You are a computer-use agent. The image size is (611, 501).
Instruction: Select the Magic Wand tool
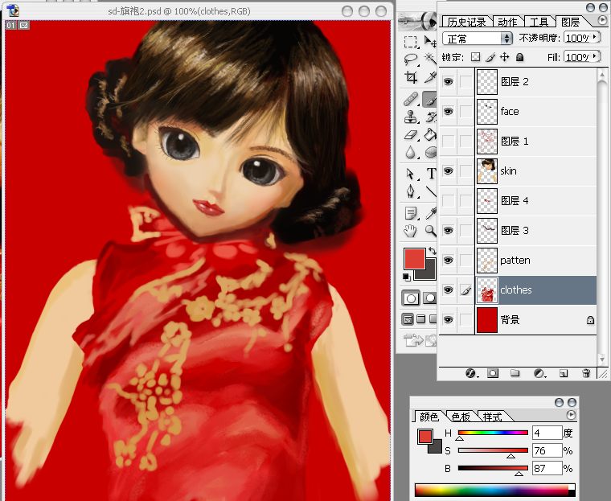pyautogui.click(x=430, y=59)
